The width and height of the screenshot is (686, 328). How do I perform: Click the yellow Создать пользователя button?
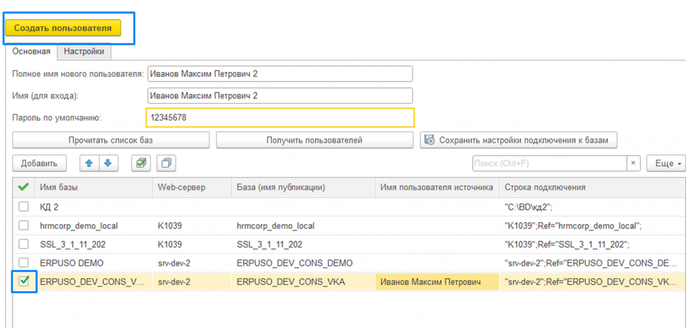pyautogui.click(x=62, y=28)
